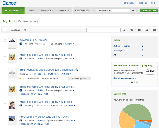
Task: Click the megaphone icon in jobs toolbar
Action: [147, 30]
